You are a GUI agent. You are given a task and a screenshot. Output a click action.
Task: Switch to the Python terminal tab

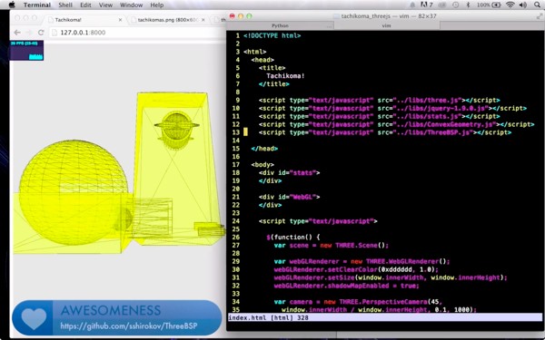click(x=280, y=25)
